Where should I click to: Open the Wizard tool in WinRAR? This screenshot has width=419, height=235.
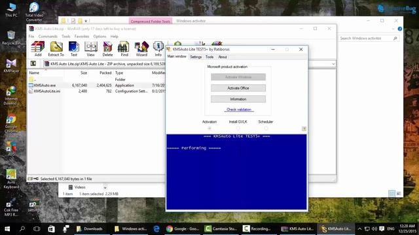point(141,49)
